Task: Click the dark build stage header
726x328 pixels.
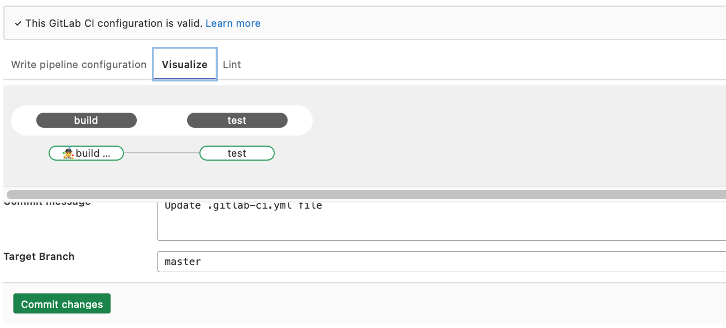Action: [x=86, y=120]
